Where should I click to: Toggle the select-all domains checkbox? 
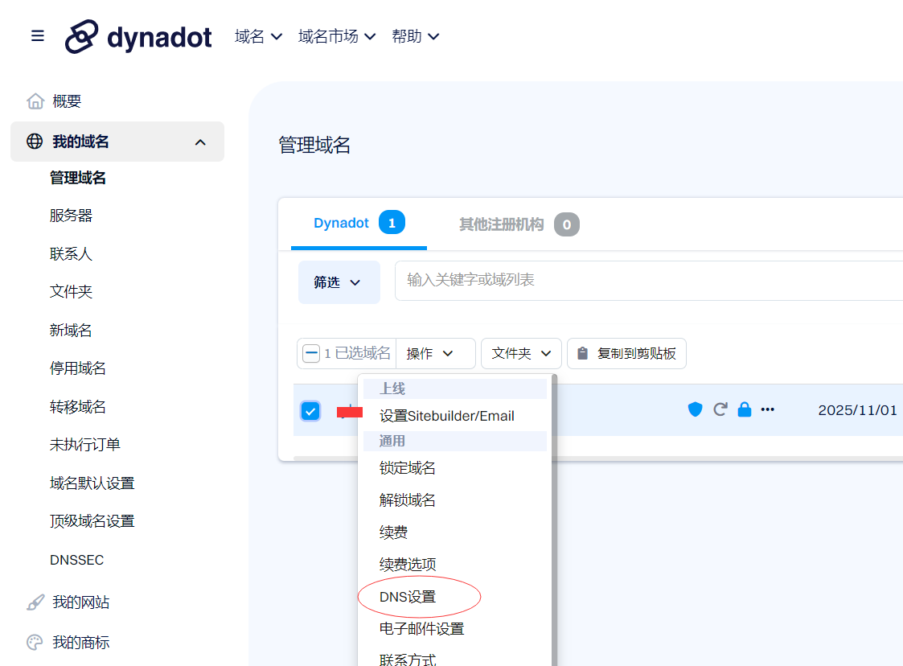coord(311,353)
